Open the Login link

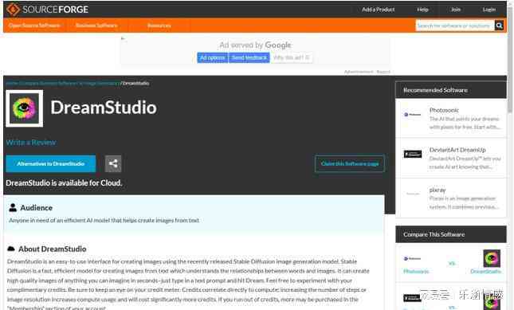(489, 10)
